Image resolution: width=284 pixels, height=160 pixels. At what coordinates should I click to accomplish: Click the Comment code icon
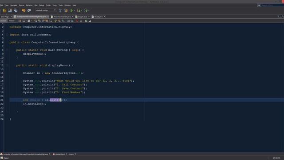coord(86,21)
